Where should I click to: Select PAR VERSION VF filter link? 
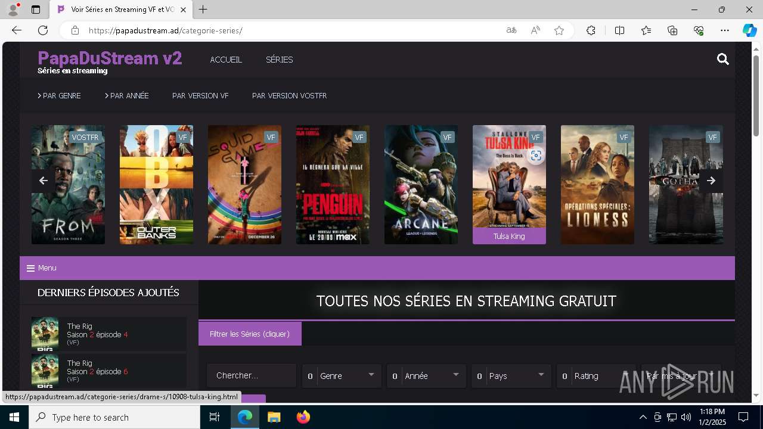pos(200,95)
